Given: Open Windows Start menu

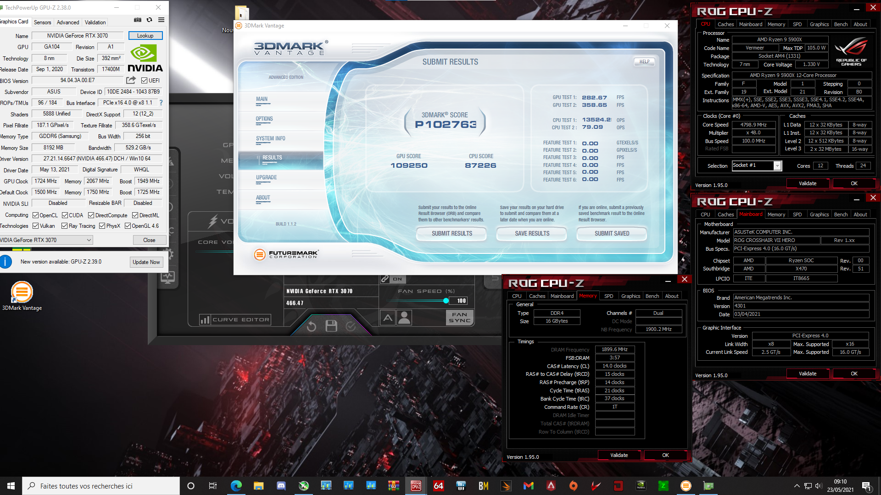Looking at the screenshot, I should pos(11,486).
